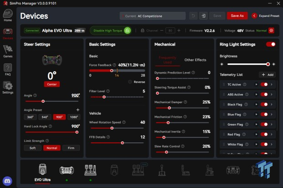
Task: Toggle the Blue Flag telemetry switch
Action: pyautogui.click(x=264, y=114)
